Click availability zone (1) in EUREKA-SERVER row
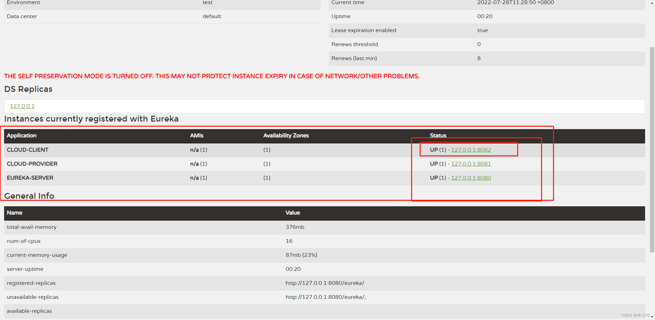The width and height of the screenshot is (655, 320). (267, 178)
